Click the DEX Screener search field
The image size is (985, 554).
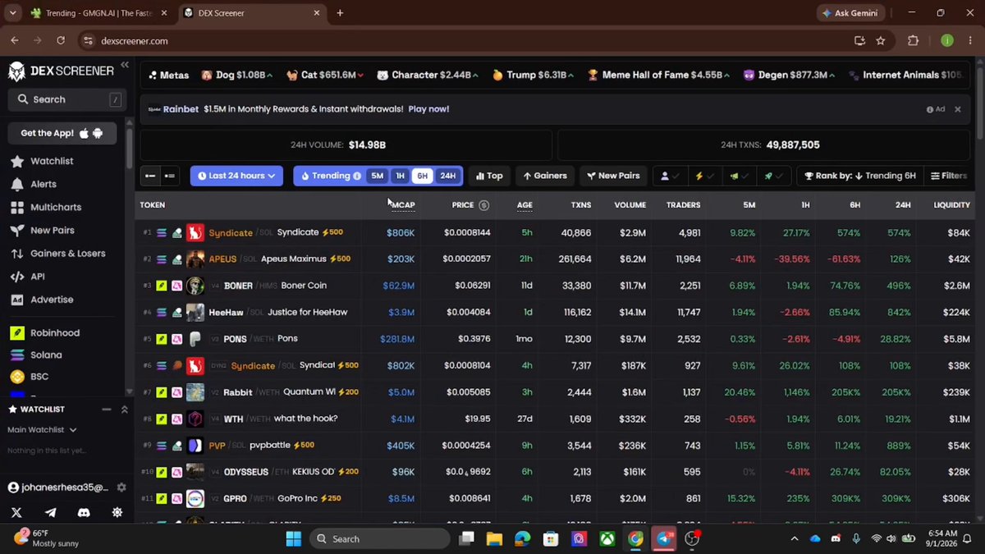[67, 99]
